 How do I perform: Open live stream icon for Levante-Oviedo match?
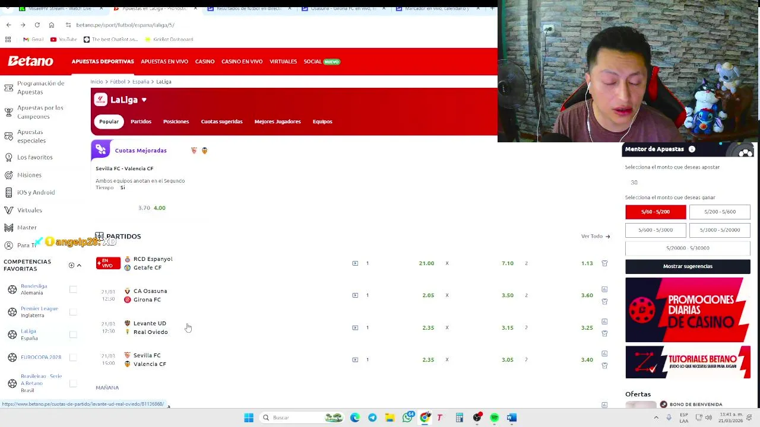tap(355, 327)
